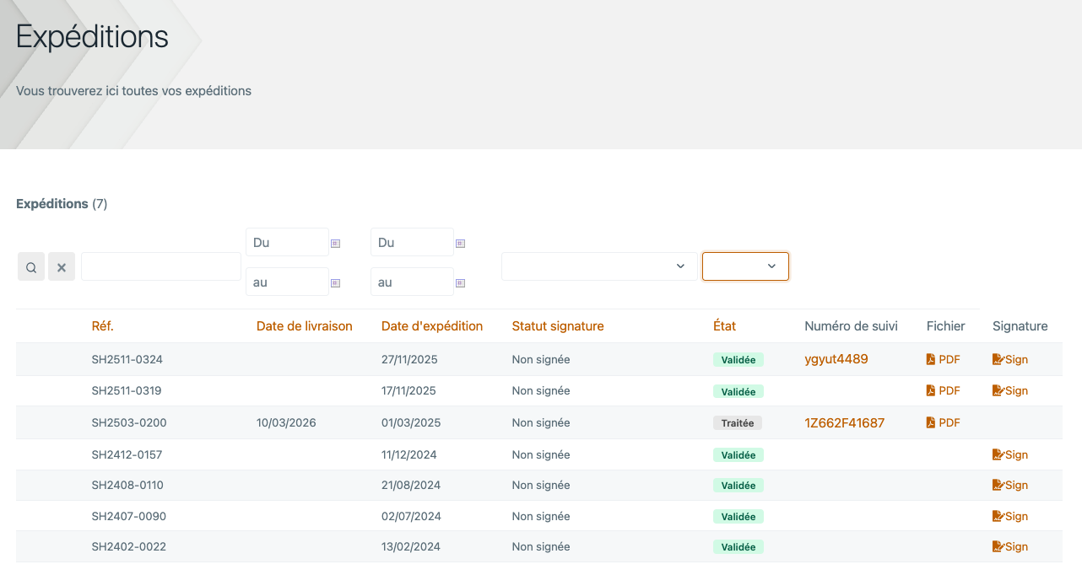
Task: Open the État filter dropdown
Action: [x=745, y=266]
